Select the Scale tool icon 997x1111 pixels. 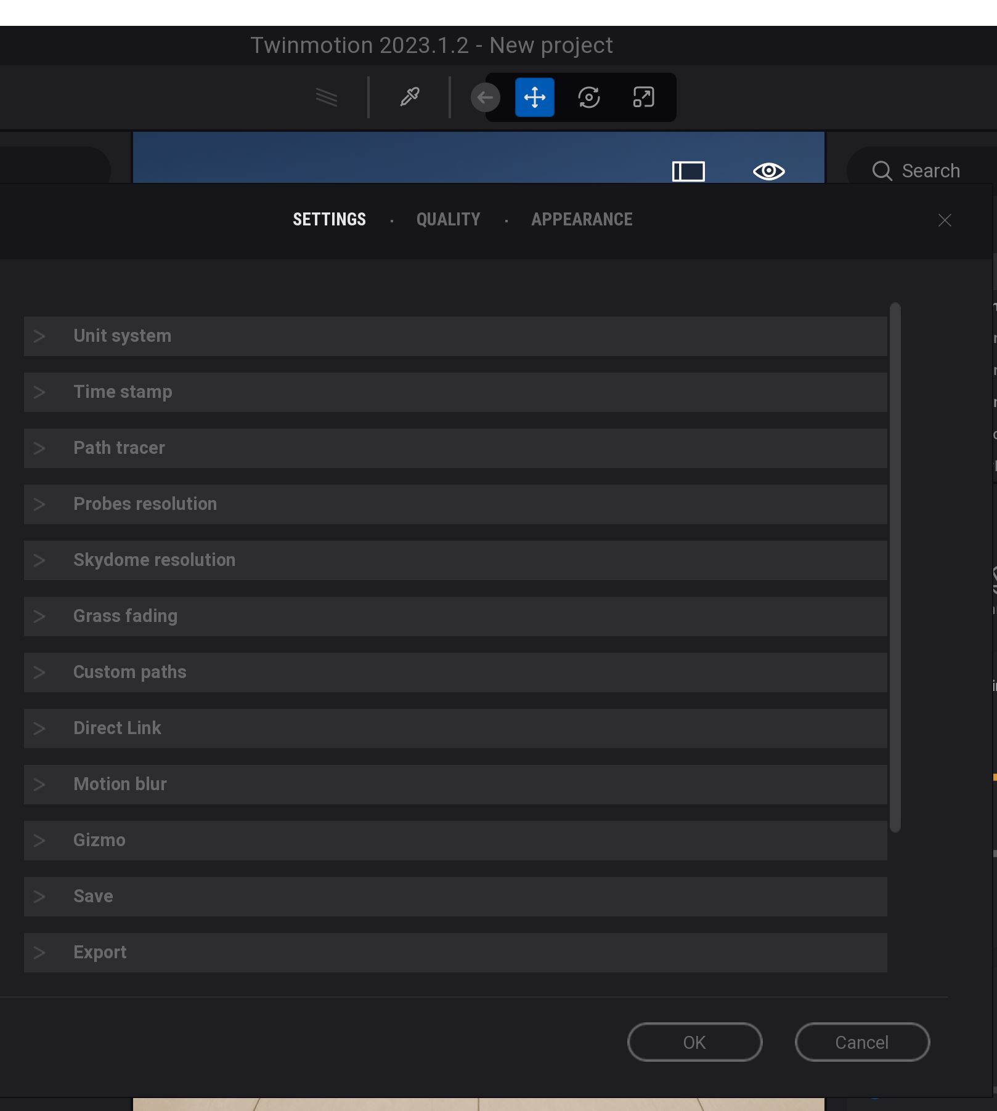643,97
